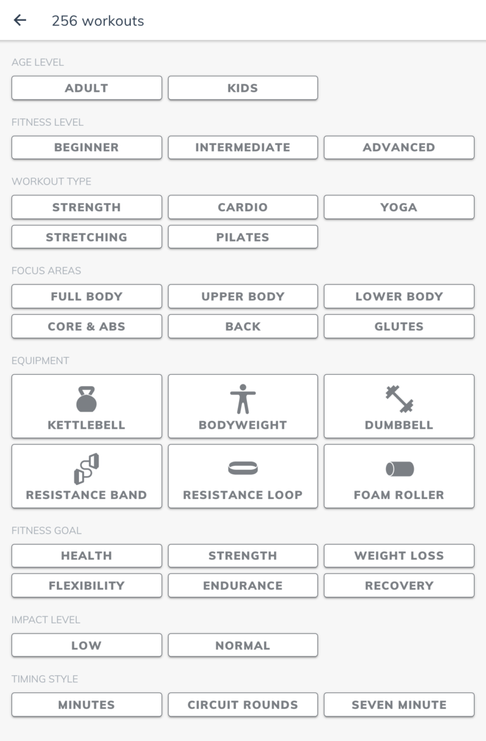Choose Weight Loss fitness goal
This screenshot has width=486, height=741.
click(399, 556)
